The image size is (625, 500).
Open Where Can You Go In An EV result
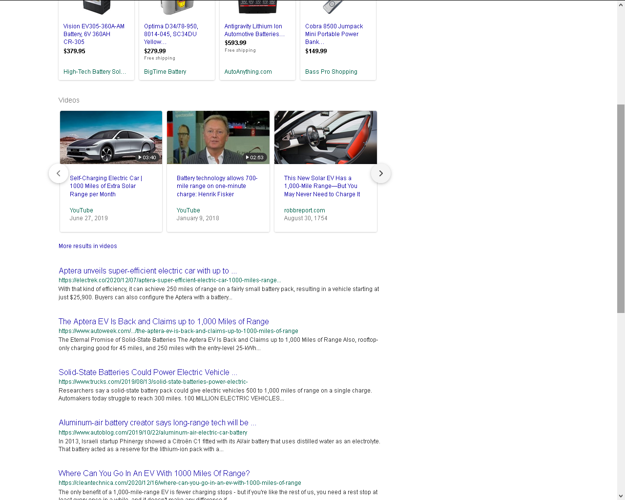pyautogui.click(x=154, y=473)
